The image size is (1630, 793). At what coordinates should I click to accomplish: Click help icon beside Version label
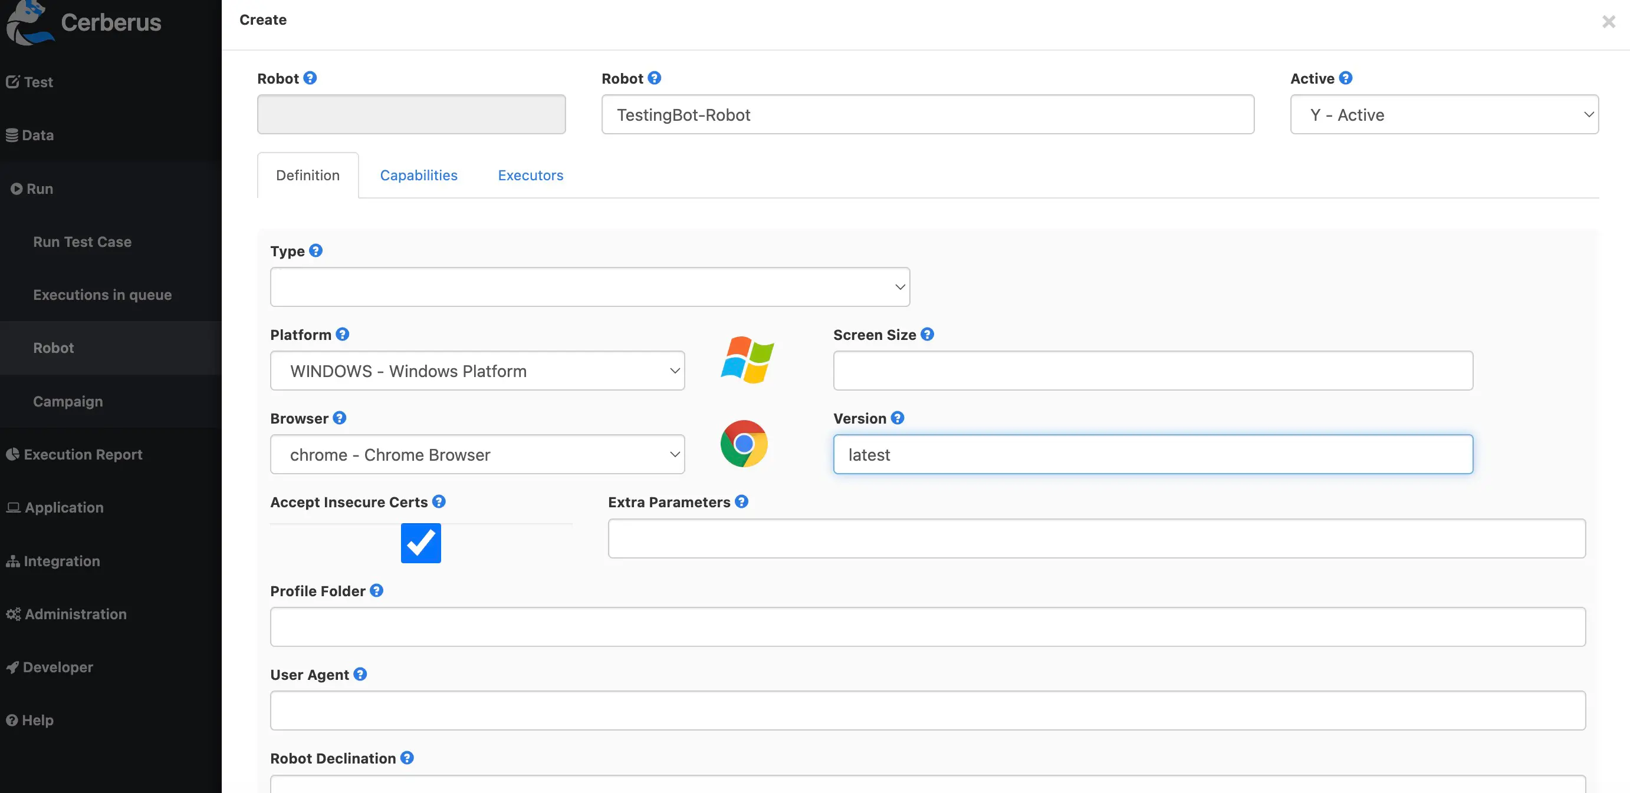point(897,418)
